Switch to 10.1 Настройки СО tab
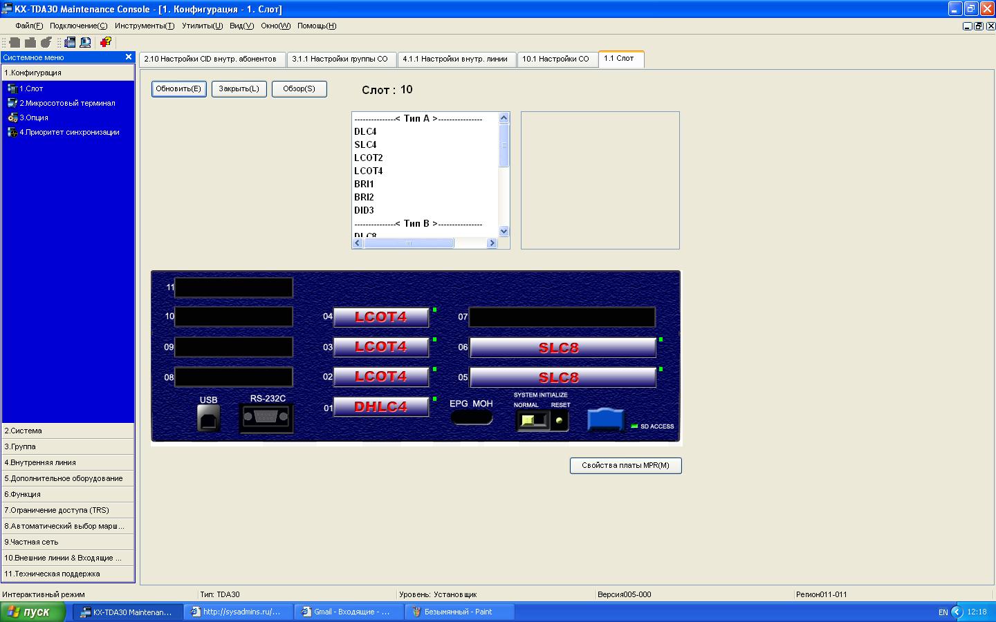996x622 pixels. coord(557,59)
